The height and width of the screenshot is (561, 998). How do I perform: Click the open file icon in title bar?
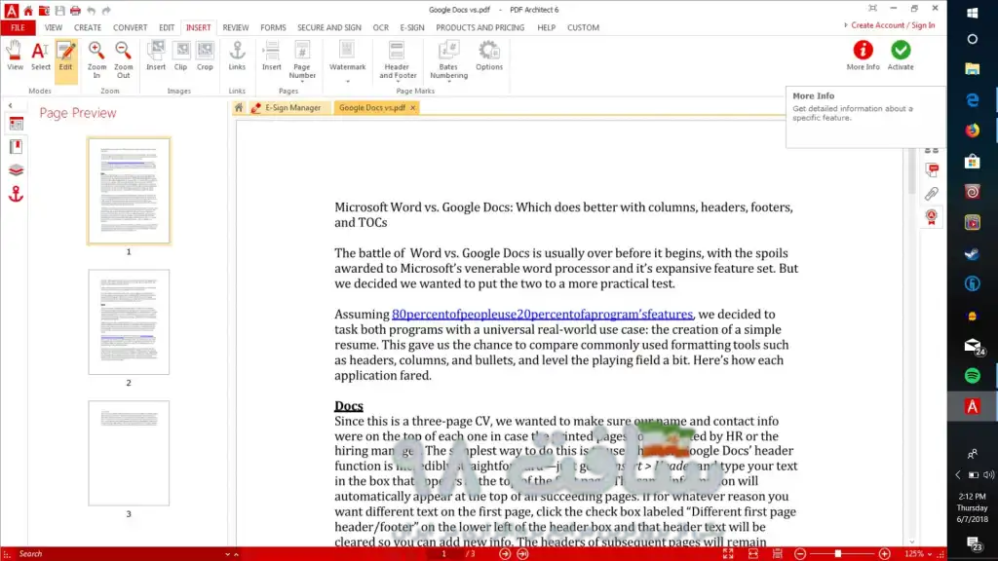[x=44, y=10]
